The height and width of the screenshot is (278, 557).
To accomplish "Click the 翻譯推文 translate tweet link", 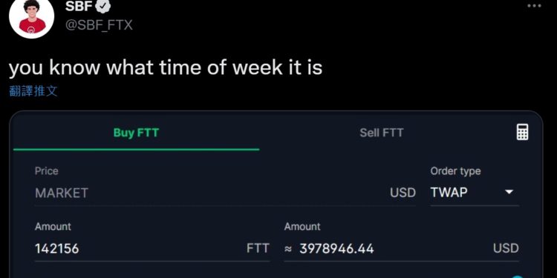I will coord(33,91).
